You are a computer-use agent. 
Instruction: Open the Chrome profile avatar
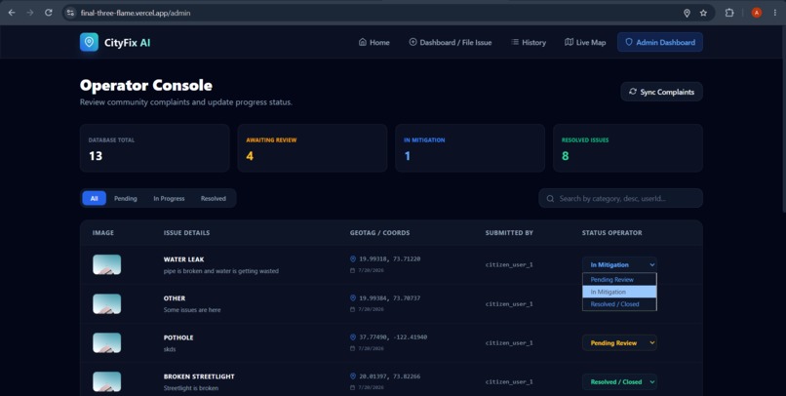pyautogui.click(x=757, y=13)
